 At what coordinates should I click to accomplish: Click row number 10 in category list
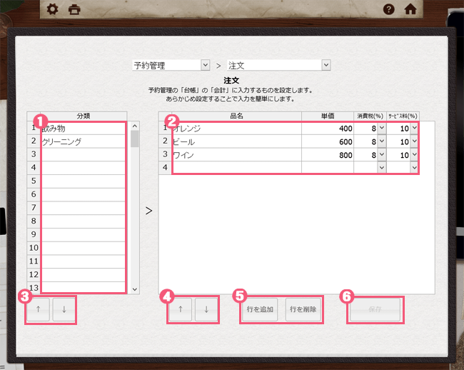click(x=34, y=248)
